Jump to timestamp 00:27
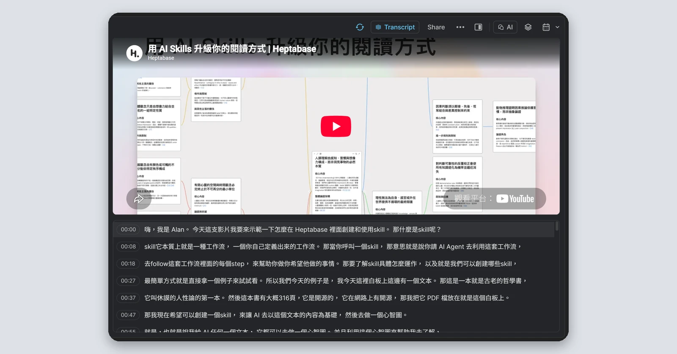Image resolution: width=677 pixels, height=354 pixels. pos(128,281)
